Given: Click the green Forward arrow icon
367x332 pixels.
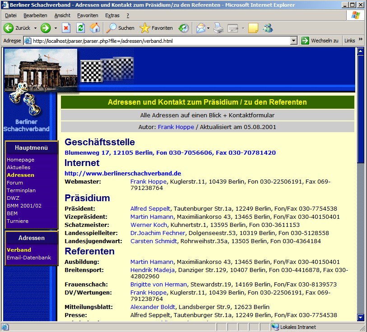Looking at the screenshot, I should point(46,28).
